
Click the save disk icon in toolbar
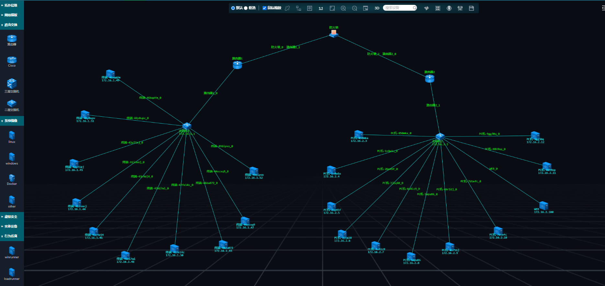(471, 8)
